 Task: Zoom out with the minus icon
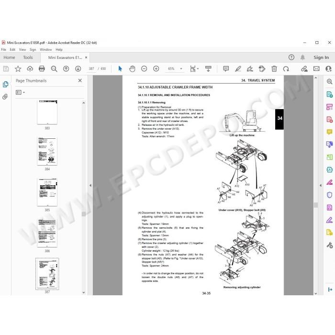144,68
